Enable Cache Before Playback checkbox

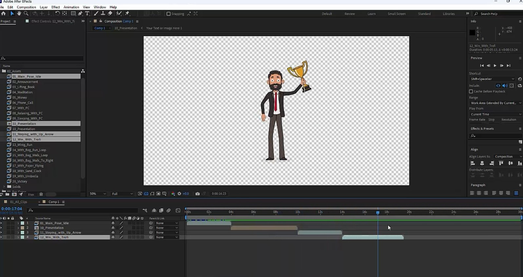(x=471, y=92)
